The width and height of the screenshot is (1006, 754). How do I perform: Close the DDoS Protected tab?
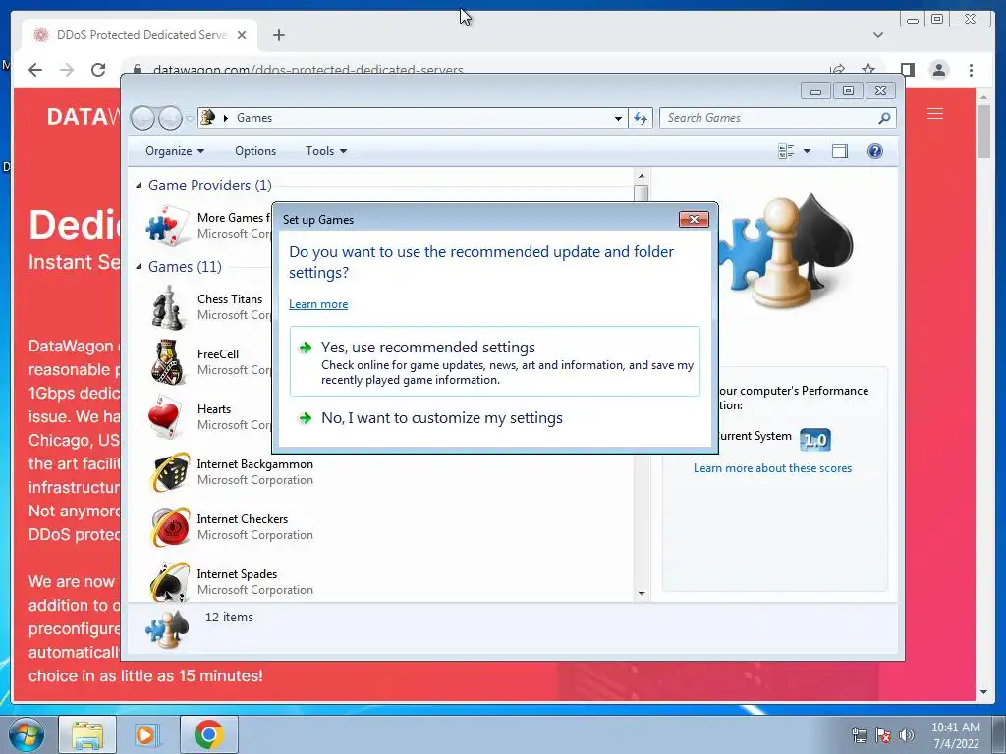click(x=242, y=35)
